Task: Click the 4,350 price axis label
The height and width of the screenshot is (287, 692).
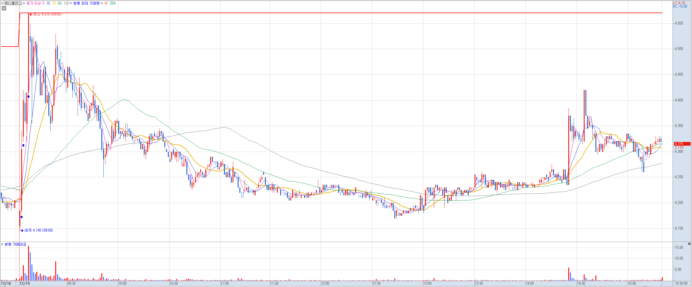Action: (x=679, y=126)
